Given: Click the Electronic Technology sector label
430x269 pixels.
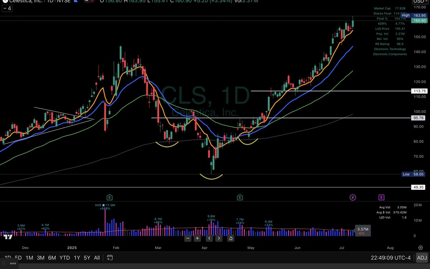Looking at the screenshot, I should [390, 49].
